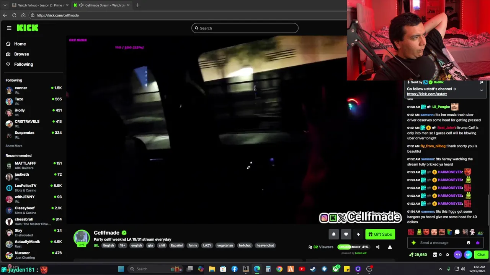The height and width of the screenshot is (275, 490).
Task: Select the heavenchat tag
Action: tap(265, 245)
